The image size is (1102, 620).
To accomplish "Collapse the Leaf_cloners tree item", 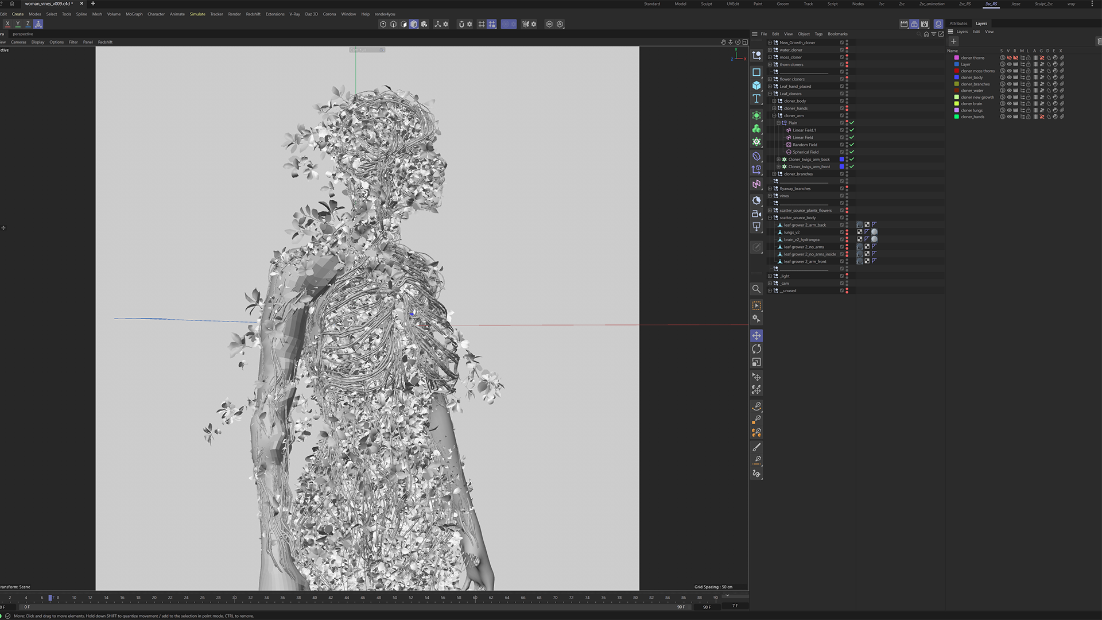I will (770, 94).
